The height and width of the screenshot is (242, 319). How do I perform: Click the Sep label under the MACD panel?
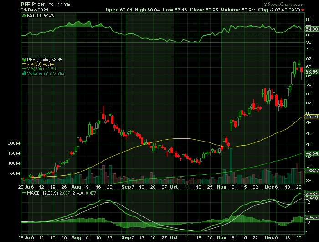pos(126,238)
